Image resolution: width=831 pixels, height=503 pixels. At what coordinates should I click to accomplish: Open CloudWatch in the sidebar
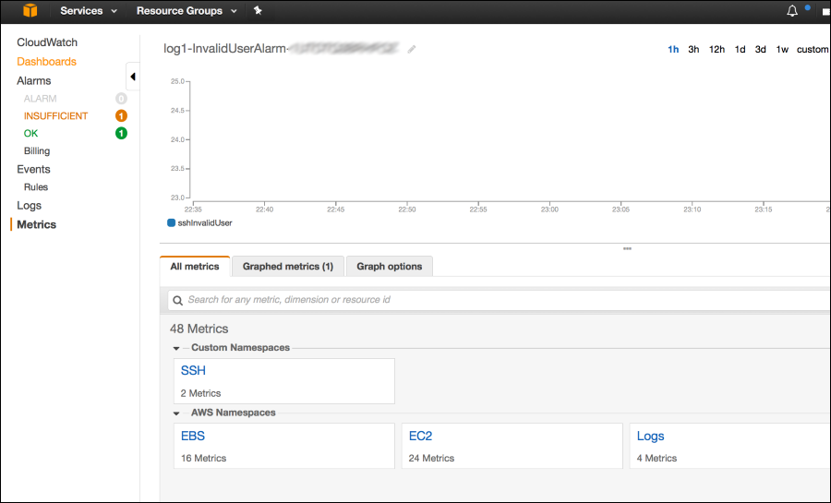47,42
